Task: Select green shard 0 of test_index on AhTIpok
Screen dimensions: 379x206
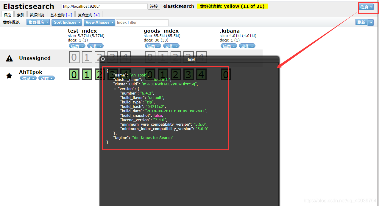Action: pyautogui.click(x=74, y=75)
